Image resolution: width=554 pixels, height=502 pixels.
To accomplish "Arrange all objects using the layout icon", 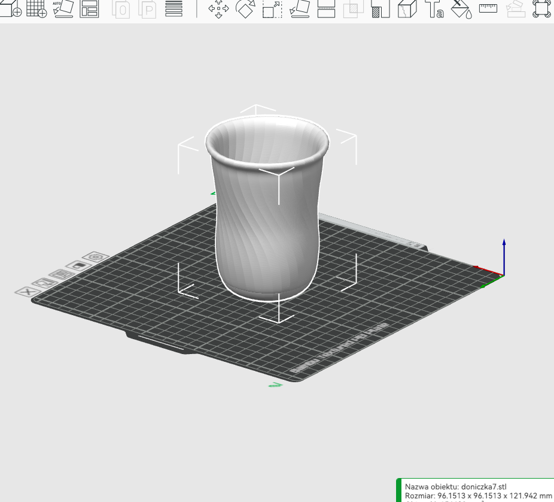I will (89, 8).
